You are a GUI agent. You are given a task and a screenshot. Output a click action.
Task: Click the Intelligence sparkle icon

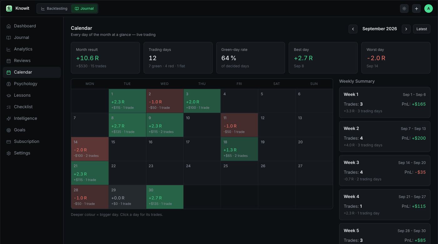pyautogui.click(x=9, y=119)
